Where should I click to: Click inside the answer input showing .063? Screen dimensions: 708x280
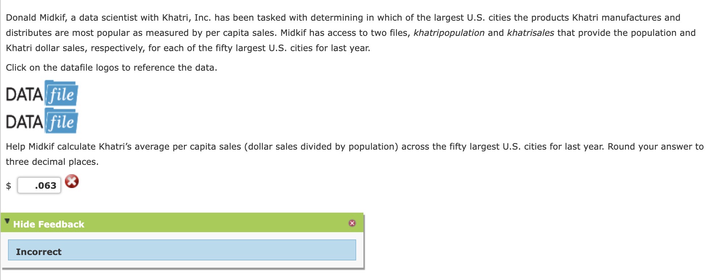tap(40, 185)
